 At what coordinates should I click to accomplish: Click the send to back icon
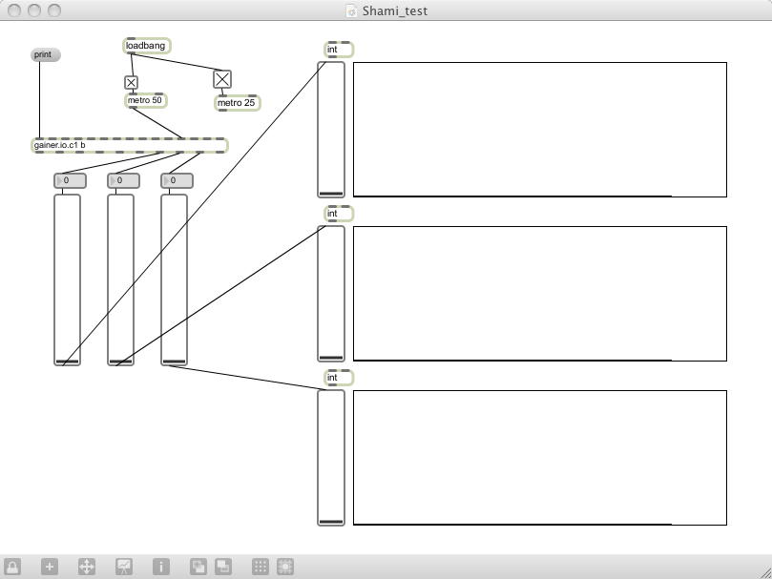223,567
